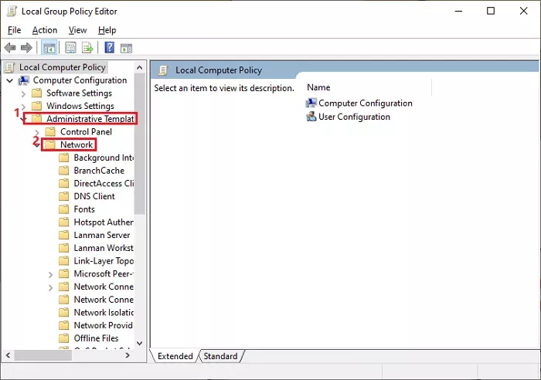Open the blue question mark Help icon
541x380 pixels.
110,48
